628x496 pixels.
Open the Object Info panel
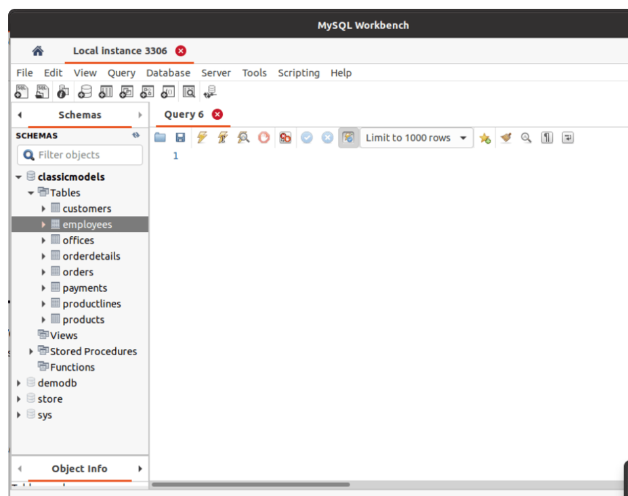tap(79, 468)
